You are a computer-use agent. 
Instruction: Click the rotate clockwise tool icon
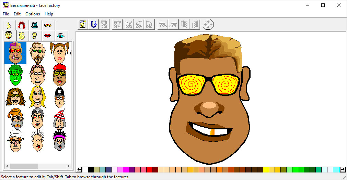[x=149, y=24]
